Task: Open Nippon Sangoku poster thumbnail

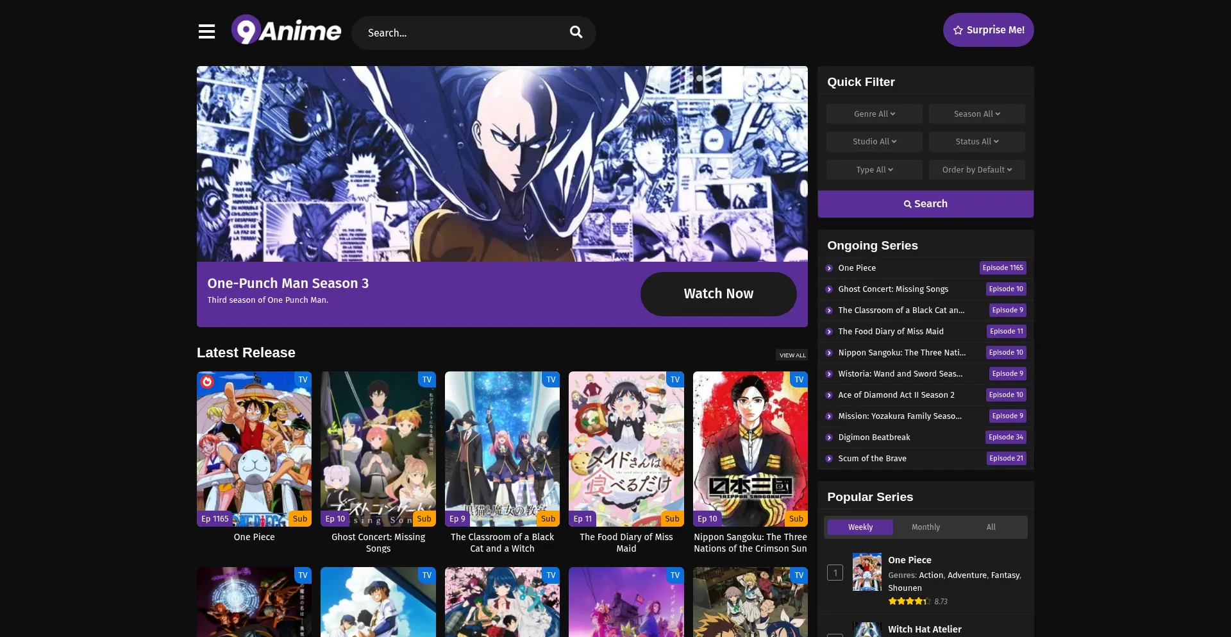Action: coord(750,449)
